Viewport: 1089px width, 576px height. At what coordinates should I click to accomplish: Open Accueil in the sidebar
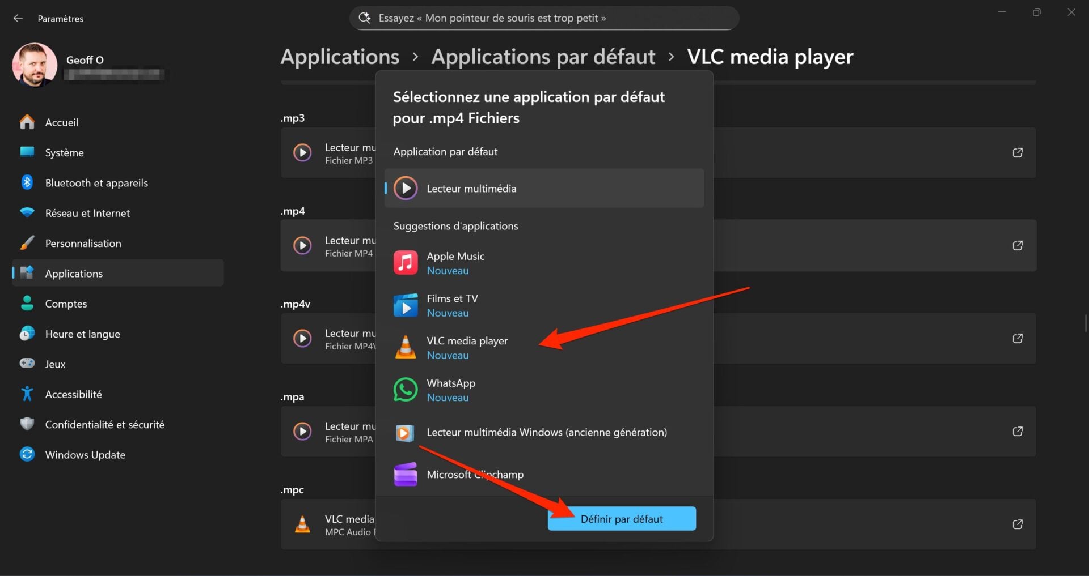coord(118,122)
